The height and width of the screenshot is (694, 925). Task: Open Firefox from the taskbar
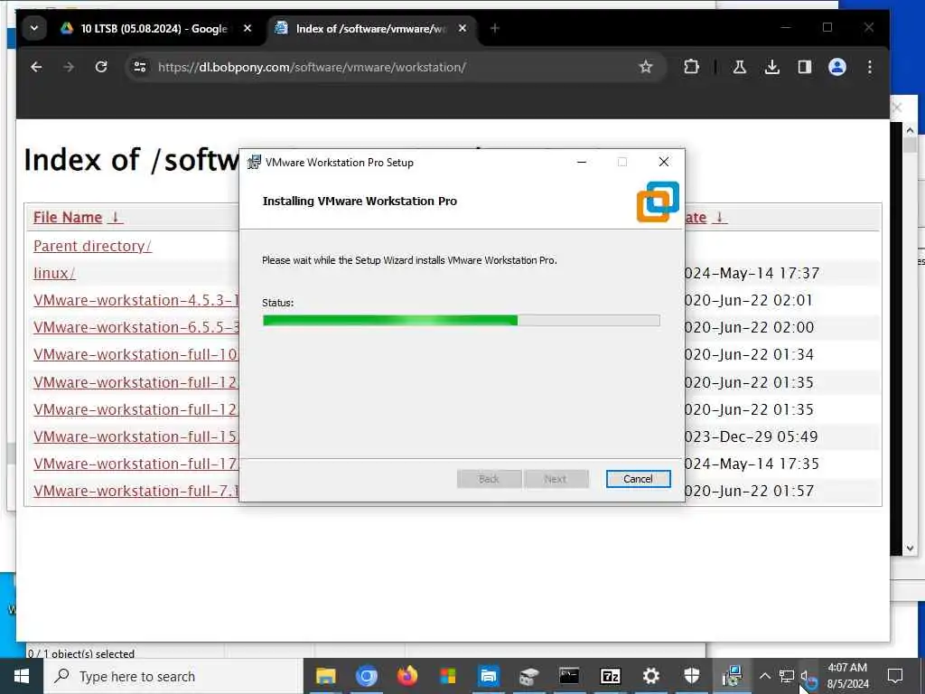point(407,676)
